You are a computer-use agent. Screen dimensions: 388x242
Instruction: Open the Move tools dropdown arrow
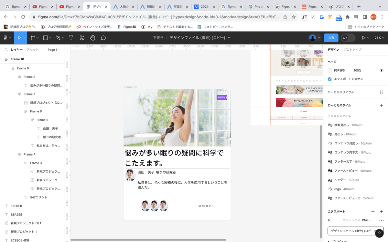coord(25,38)
